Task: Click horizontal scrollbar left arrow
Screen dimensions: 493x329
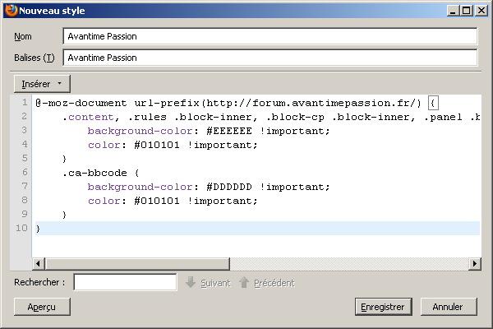Action: pos(39,263)
